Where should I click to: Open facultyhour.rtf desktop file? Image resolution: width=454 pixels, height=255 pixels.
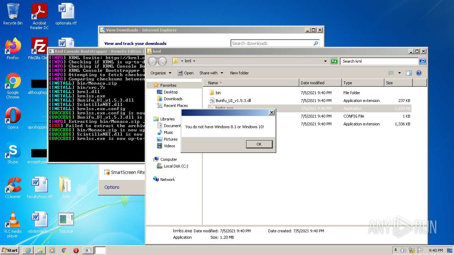point(39,188)
